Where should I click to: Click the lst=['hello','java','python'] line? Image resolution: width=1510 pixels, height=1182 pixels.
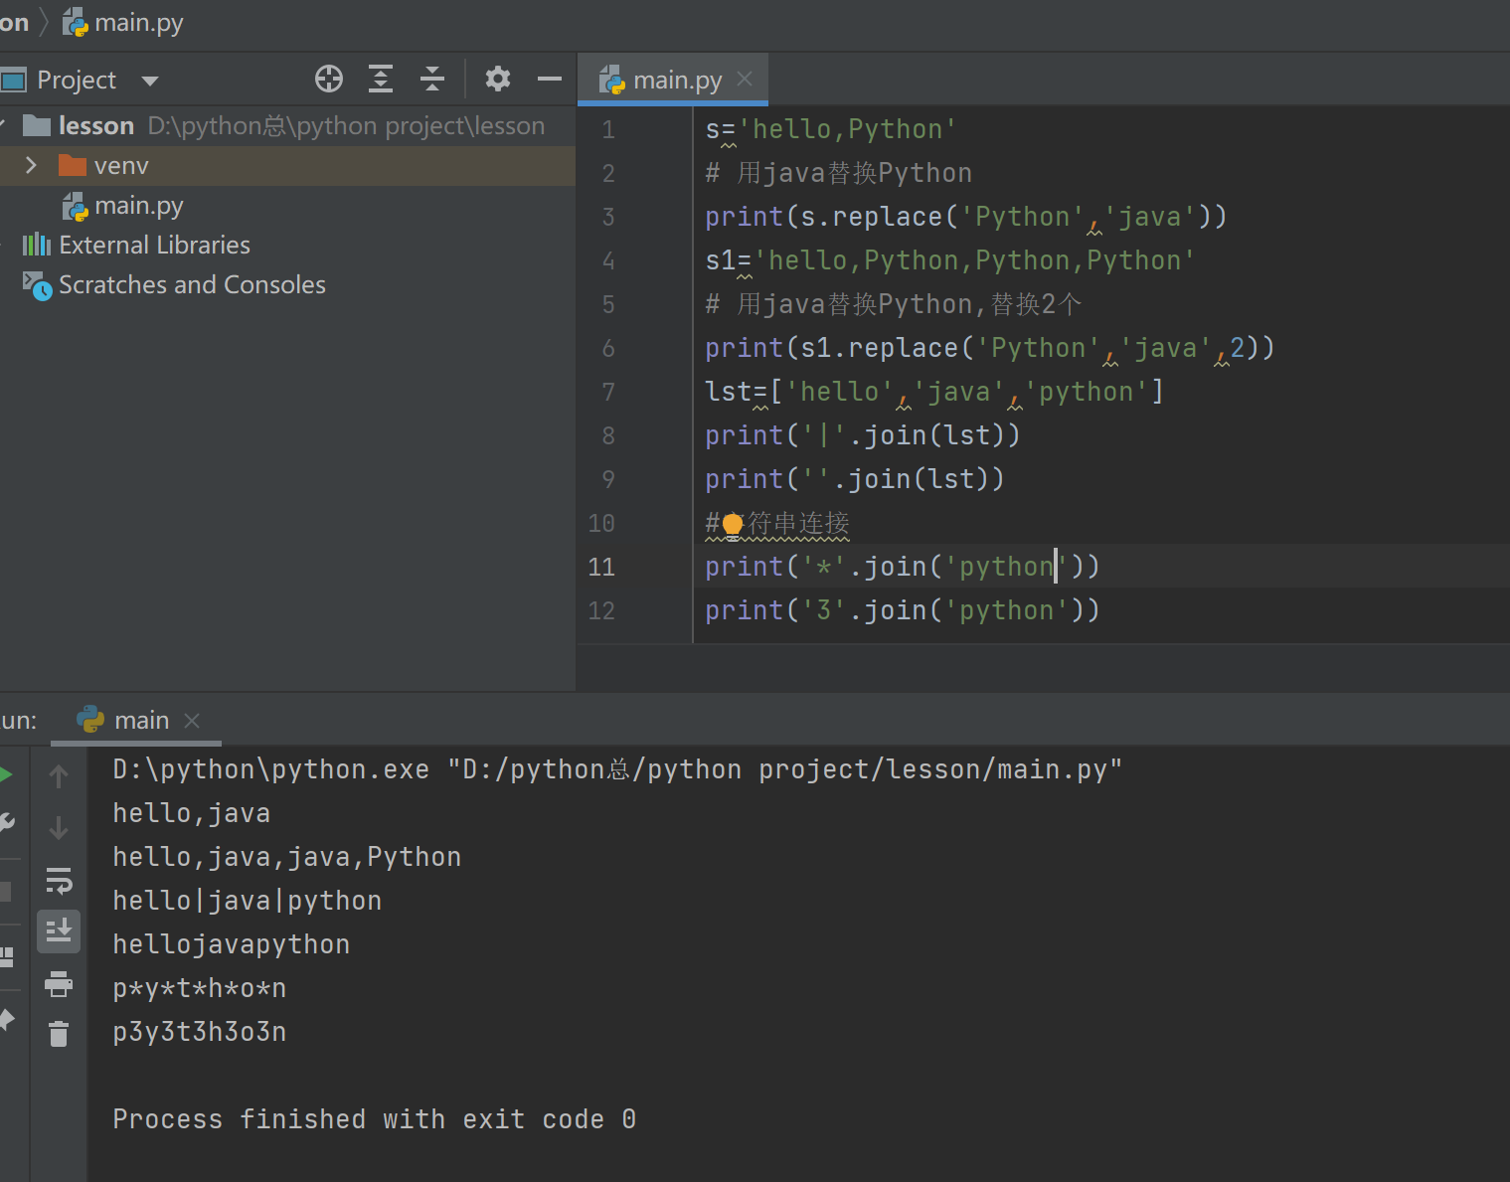tap(934, 392)
